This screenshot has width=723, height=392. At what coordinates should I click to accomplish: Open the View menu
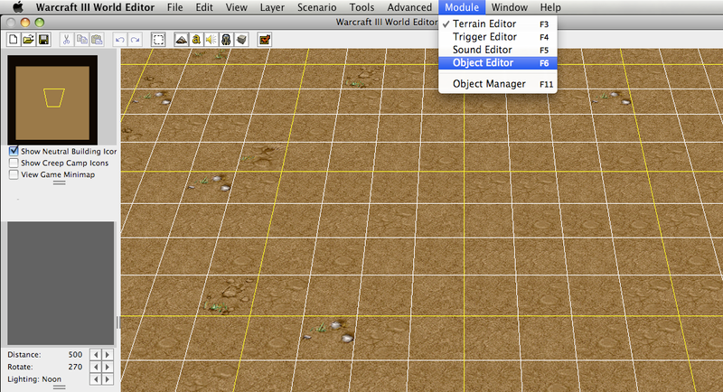(237, 7)
